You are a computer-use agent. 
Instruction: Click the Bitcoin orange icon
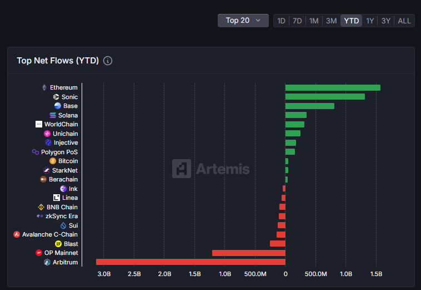tap(53, 161)
